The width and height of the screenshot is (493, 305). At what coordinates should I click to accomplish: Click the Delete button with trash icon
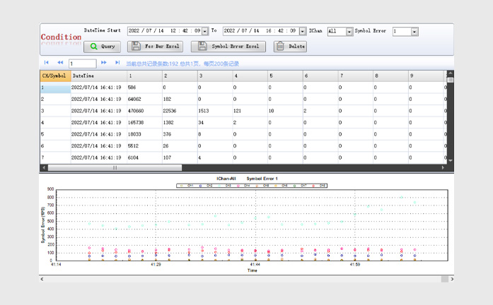[290, 47]
